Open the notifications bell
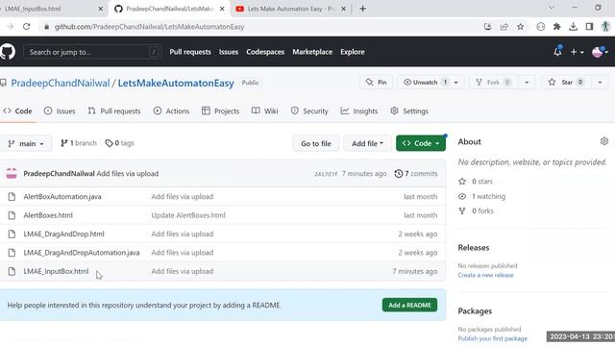 point(557,51)
